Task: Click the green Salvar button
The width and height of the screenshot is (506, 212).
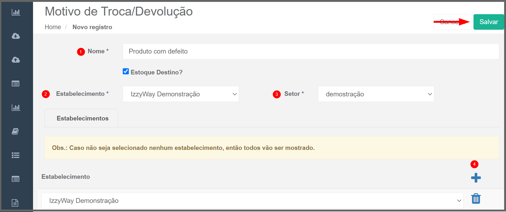Action: (x=489, y=22)
